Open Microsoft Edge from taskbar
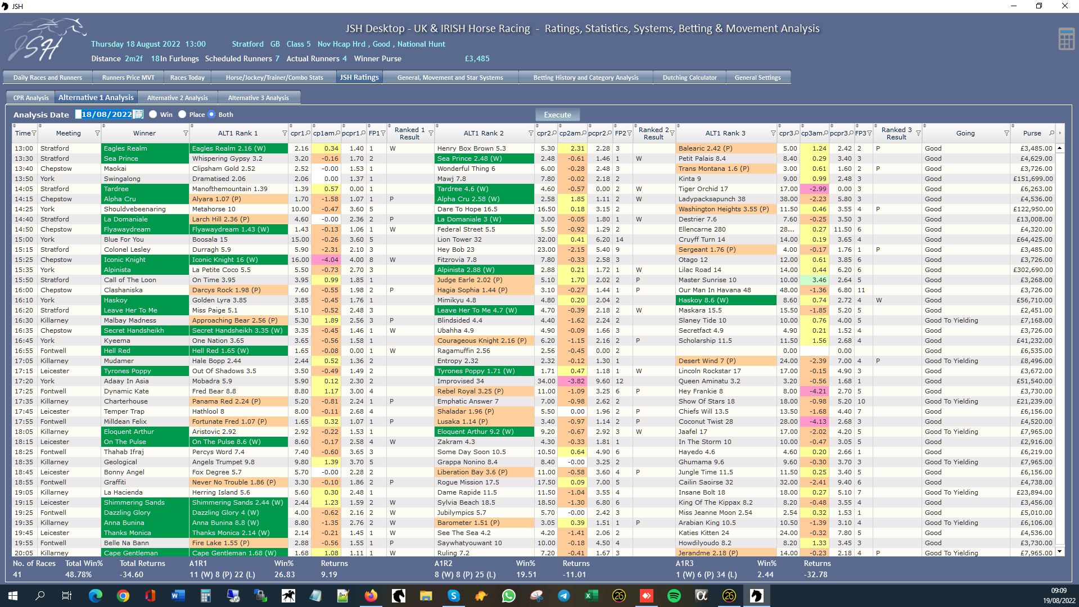The width and height of the screenshot is (1079, 607). coord(96,596)
